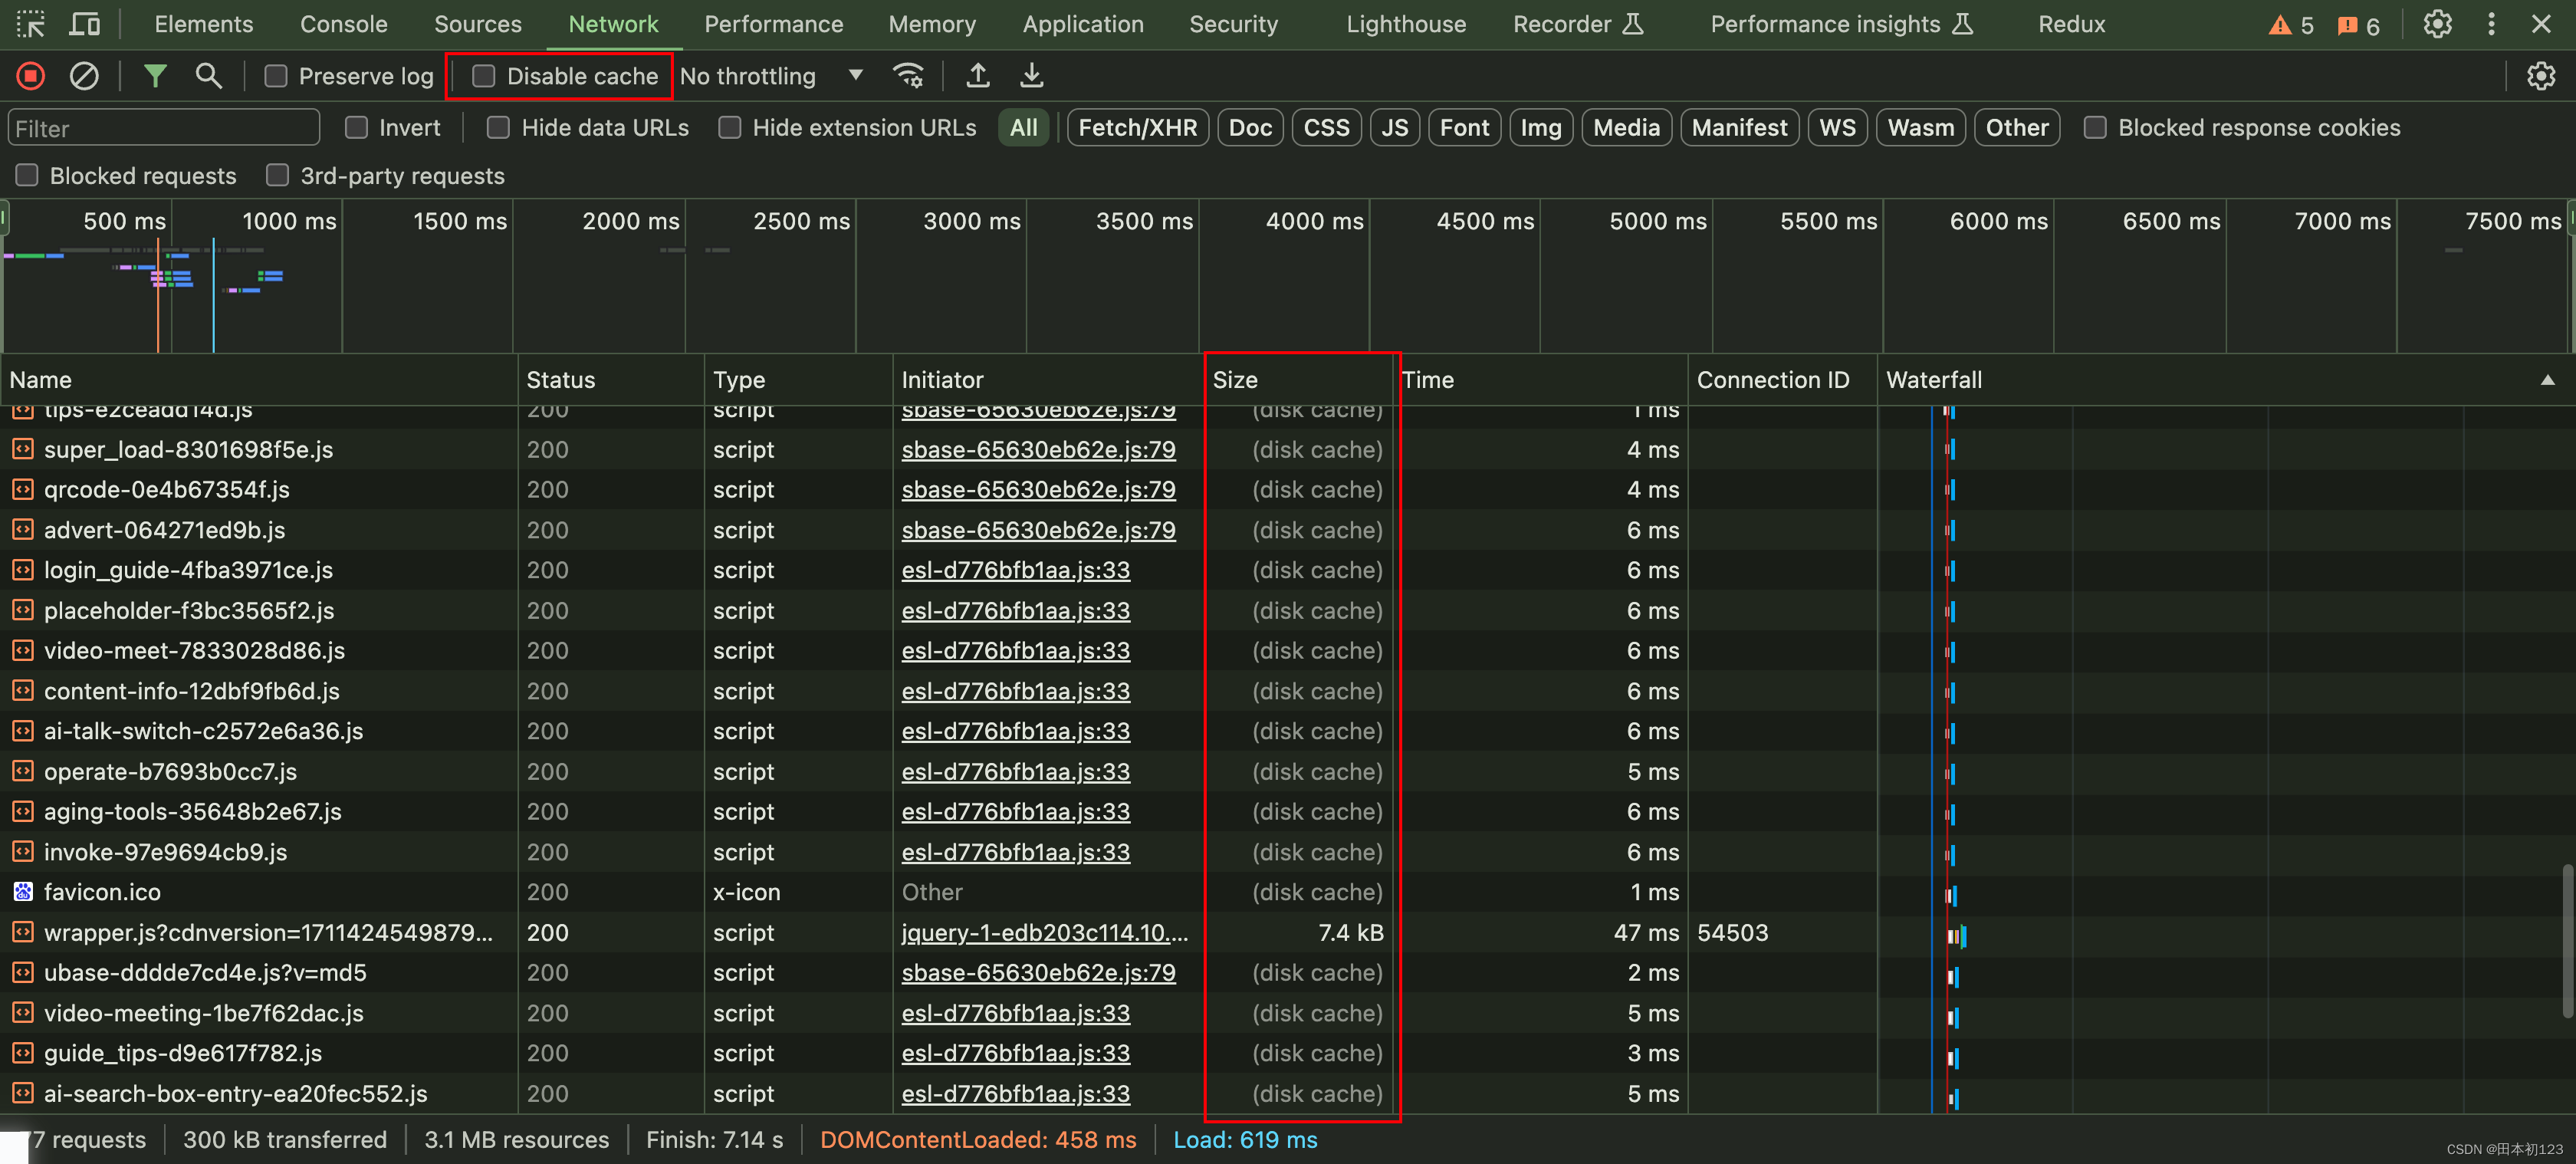Toggle Waterfall column sort arrow
This screenshot has height=1164, width=2576.
[2547, 380]
